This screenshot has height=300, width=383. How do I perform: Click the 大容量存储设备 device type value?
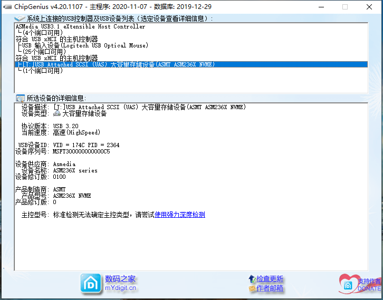click(85, 113)
